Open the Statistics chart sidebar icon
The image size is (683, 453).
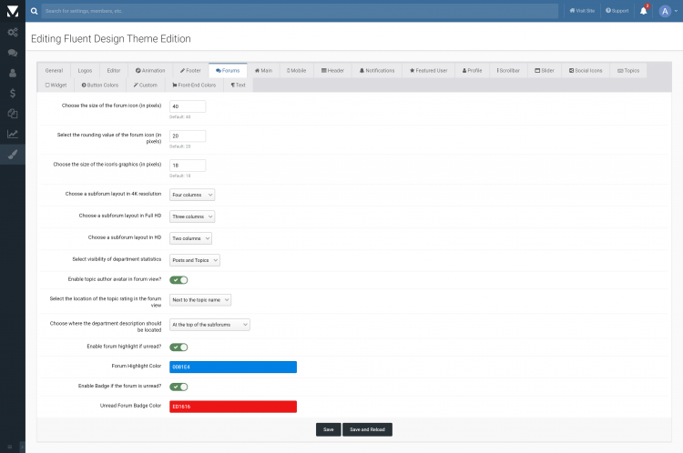click(13, 134)
